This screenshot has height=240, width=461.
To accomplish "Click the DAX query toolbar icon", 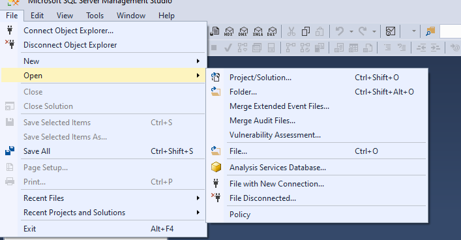I will [272, 31].
